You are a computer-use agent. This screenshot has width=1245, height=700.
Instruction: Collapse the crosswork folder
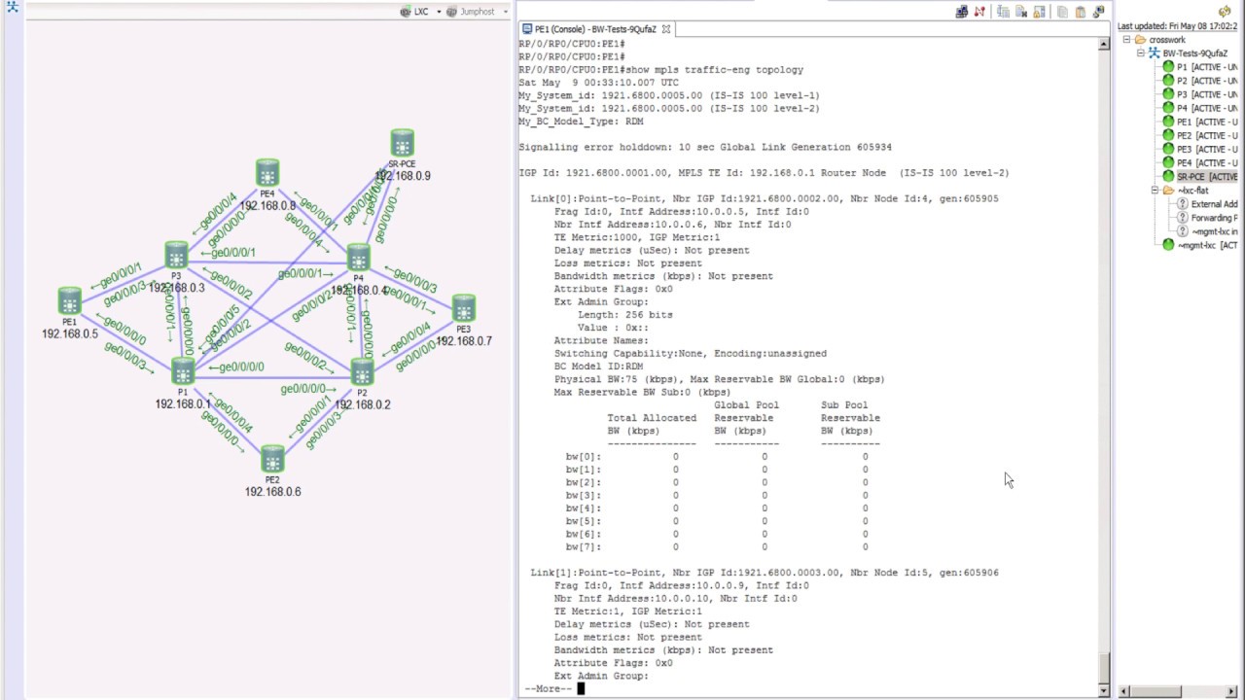(x=1127, y=40)
